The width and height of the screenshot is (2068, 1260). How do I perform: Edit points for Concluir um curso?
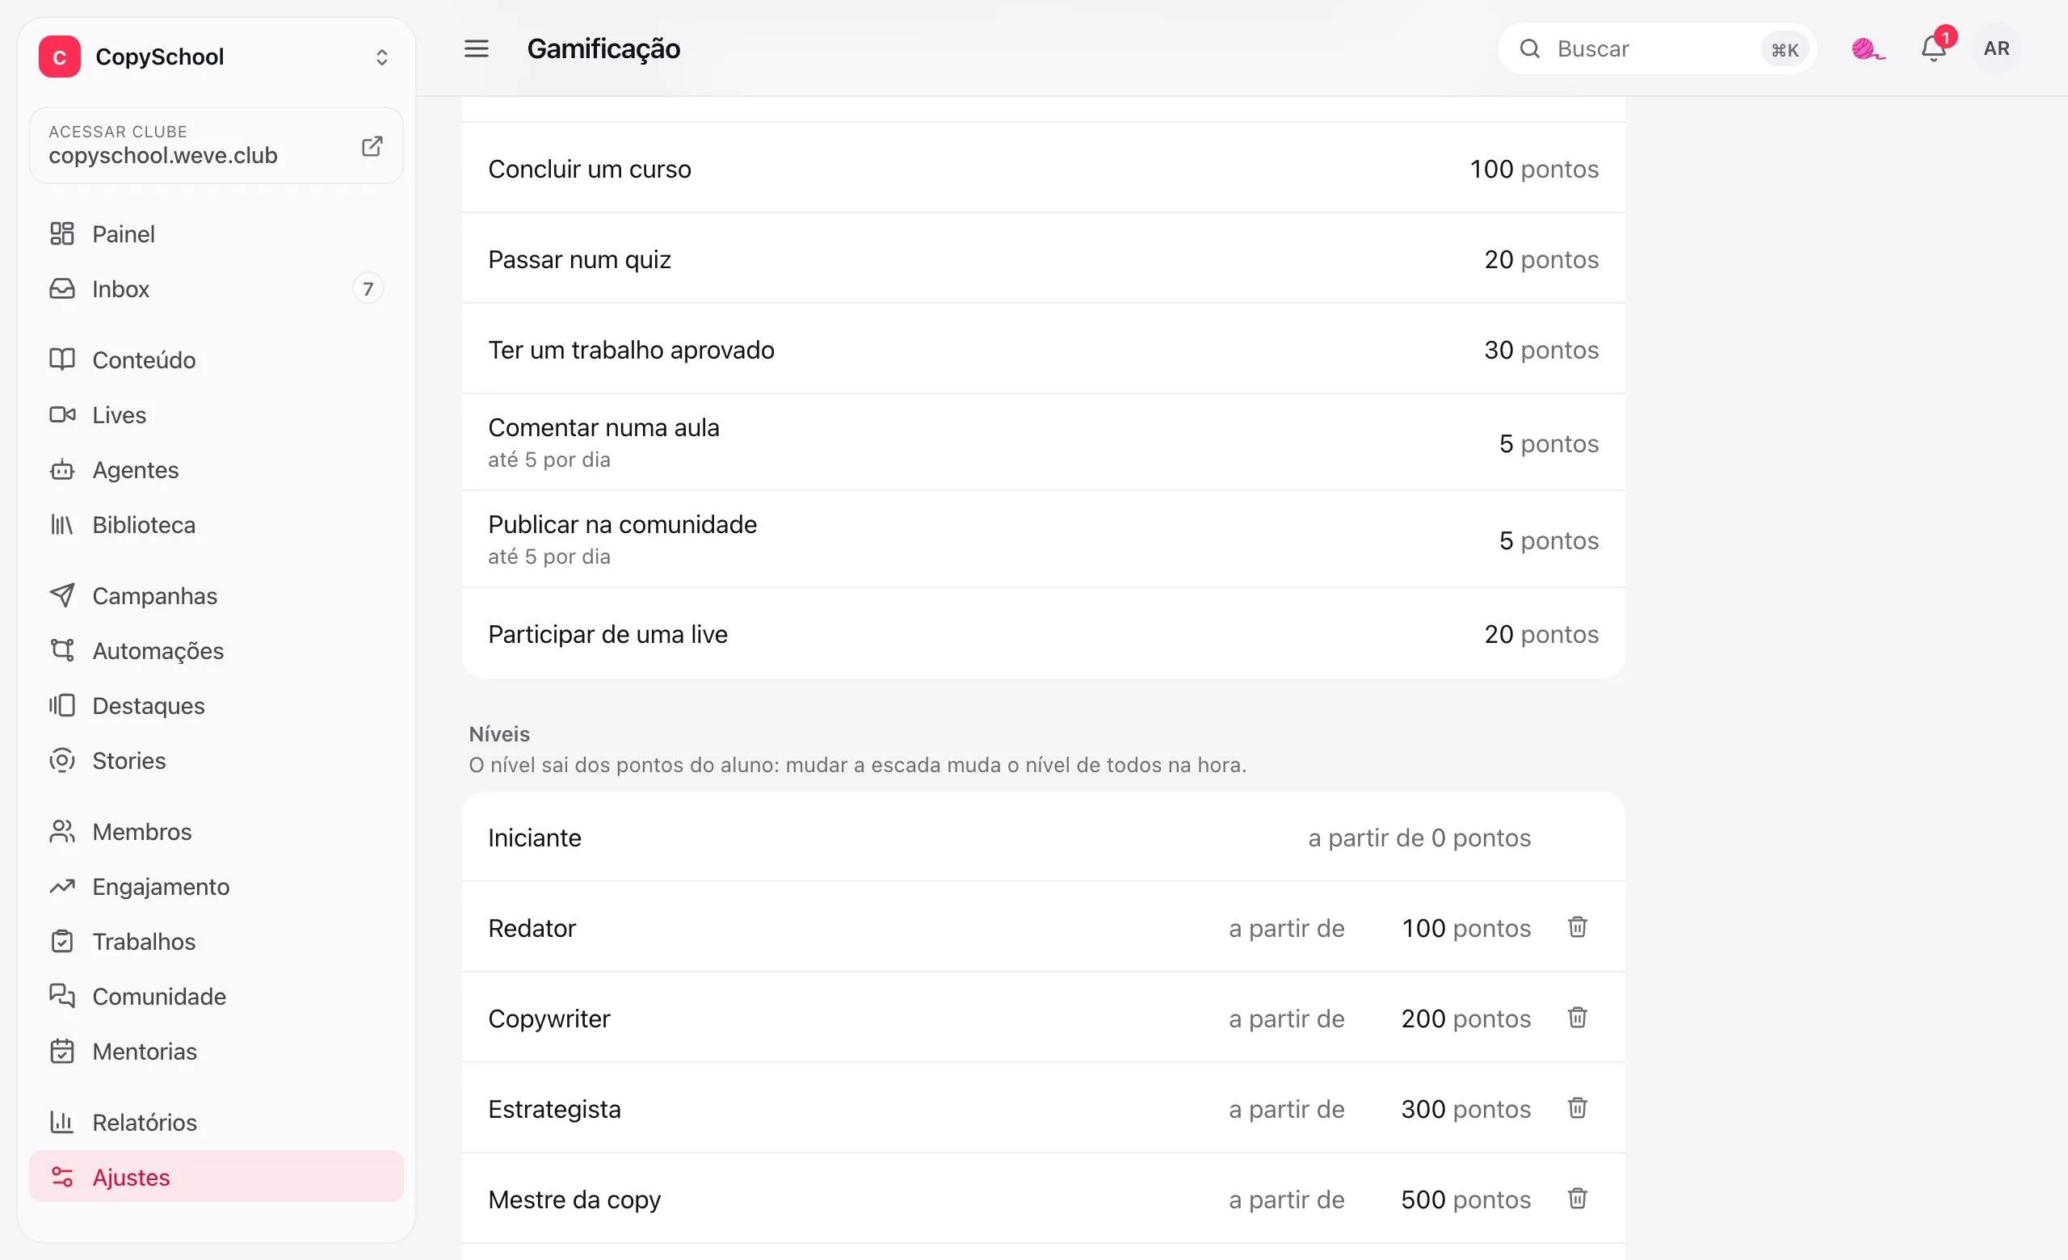[1490, 169]
